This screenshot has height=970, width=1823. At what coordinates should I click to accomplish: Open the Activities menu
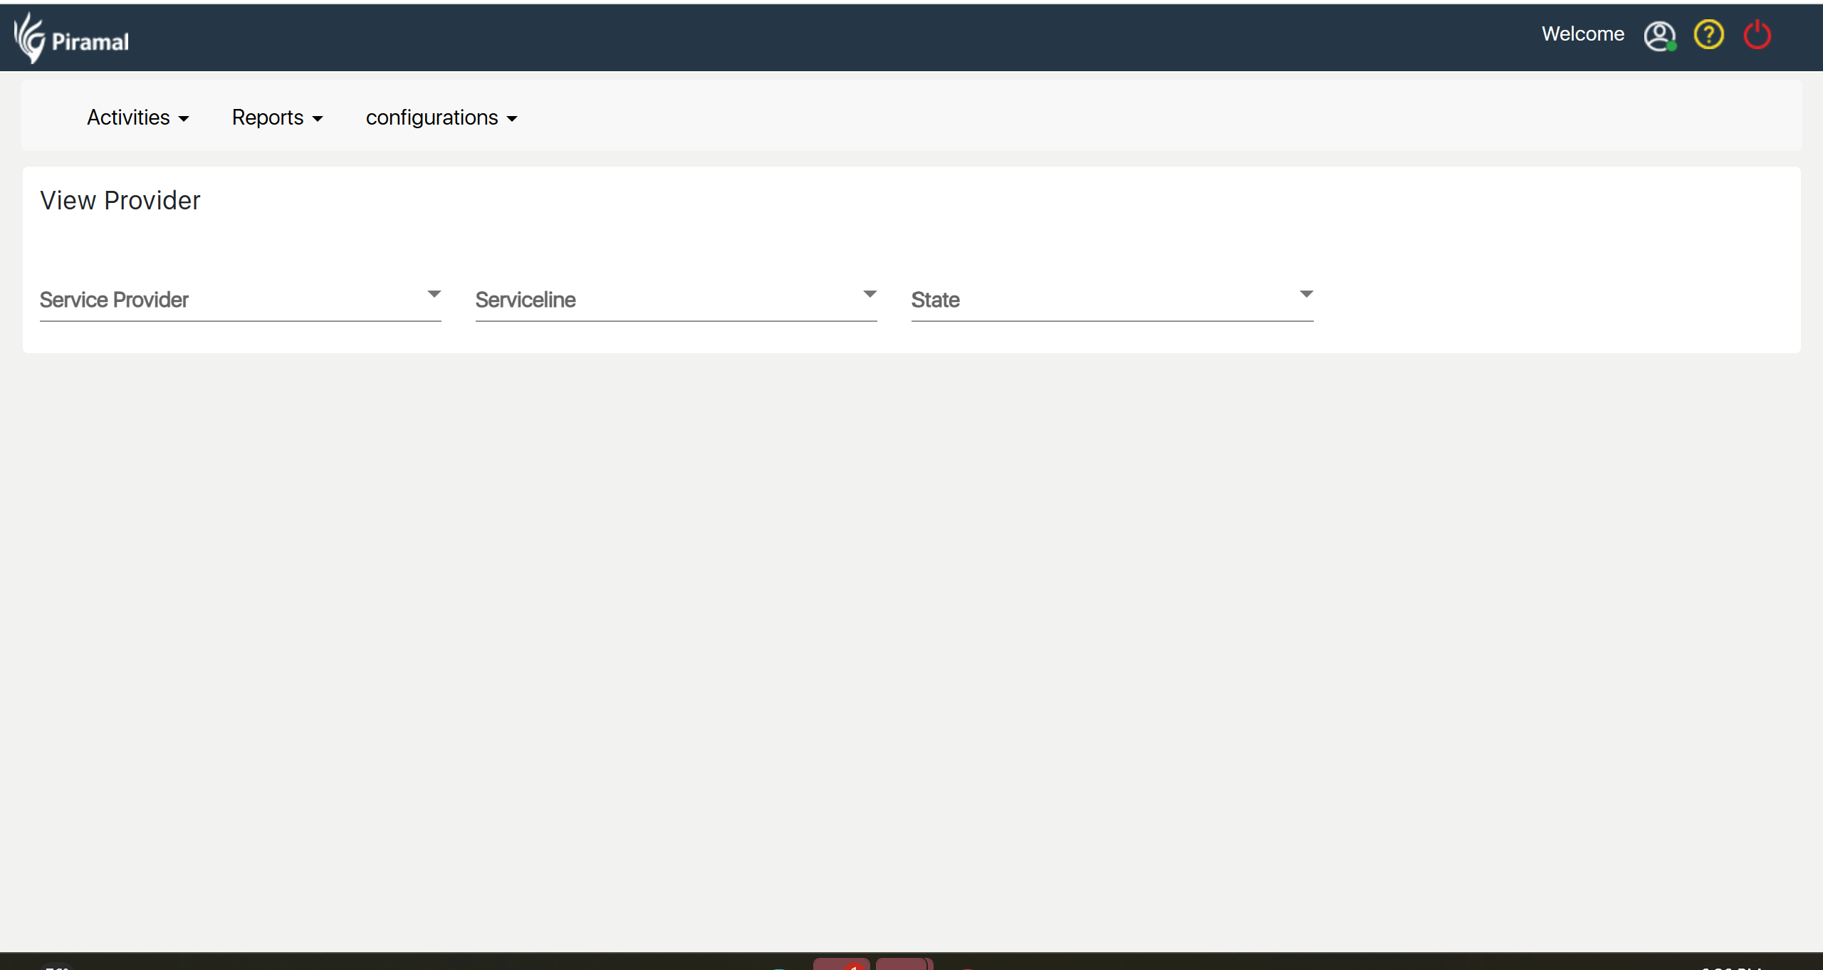tap(138, 118)
